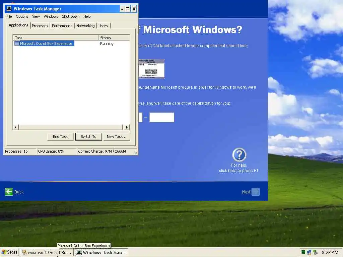Click the Task Manager resize grip

pos(135,152)
